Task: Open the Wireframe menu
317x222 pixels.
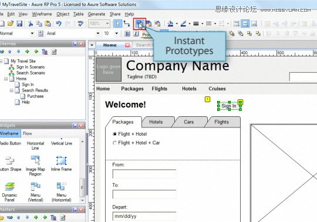Action: (42, 14)
